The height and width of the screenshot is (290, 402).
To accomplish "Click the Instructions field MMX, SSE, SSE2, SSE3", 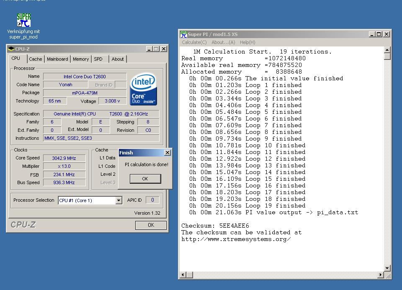I will pos(101,138).
